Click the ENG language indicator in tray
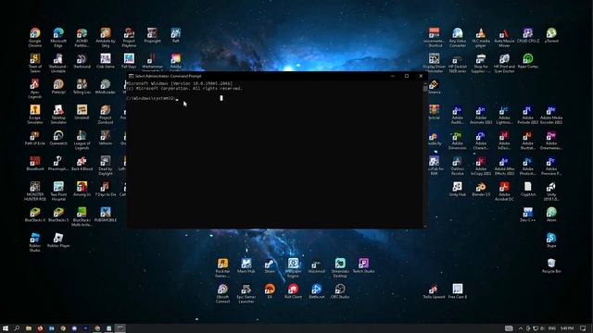The height and width of the screenshot is (333, 593). point(552,328)
